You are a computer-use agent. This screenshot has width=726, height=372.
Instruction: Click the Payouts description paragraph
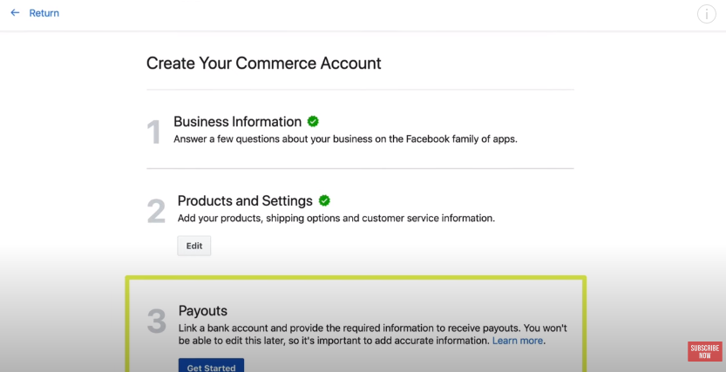pyautogui.click(x=373, y=334)
